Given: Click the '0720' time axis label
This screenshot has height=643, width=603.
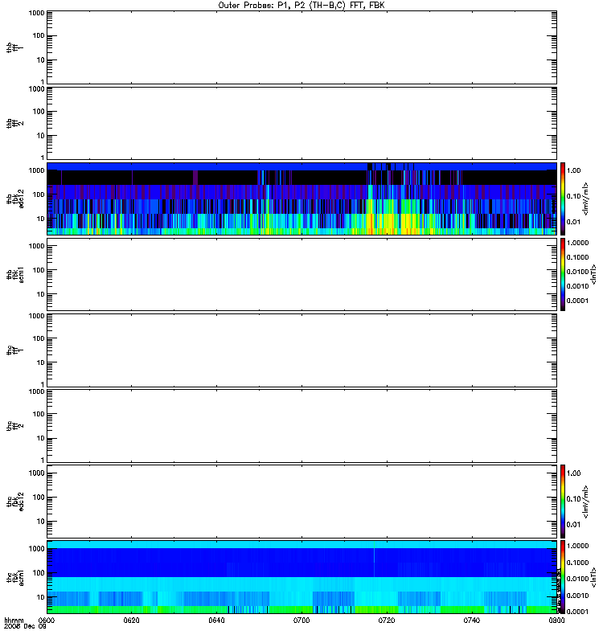Looking at the screenshot, I should 387,620.
